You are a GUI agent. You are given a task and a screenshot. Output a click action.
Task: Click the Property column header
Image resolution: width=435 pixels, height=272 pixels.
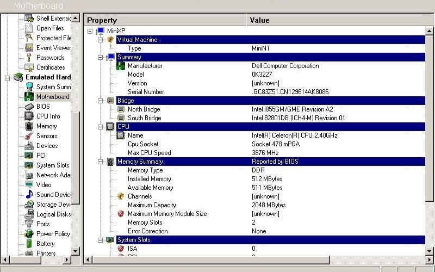coord(165,20)
